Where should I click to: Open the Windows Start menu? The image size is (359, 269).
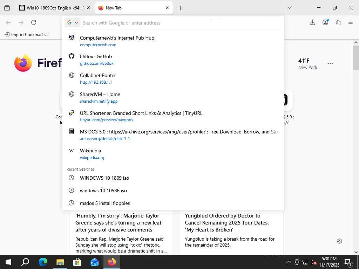[x=8, y=262]
